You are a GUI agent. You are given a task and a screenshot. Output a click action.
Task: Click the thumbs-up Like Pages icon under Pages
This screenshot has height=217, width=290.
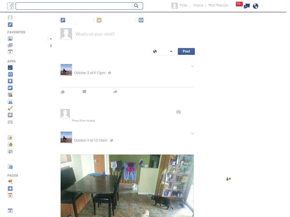click(10, 188)
